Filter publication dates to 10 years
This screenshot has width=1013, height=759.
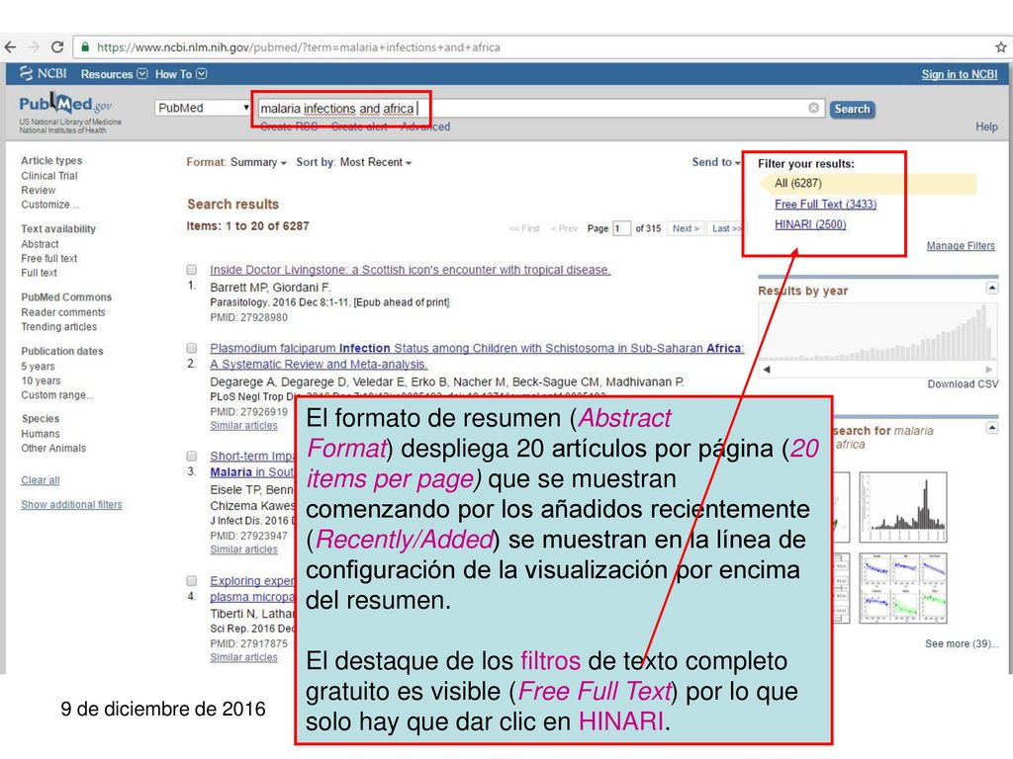(41, 380)
